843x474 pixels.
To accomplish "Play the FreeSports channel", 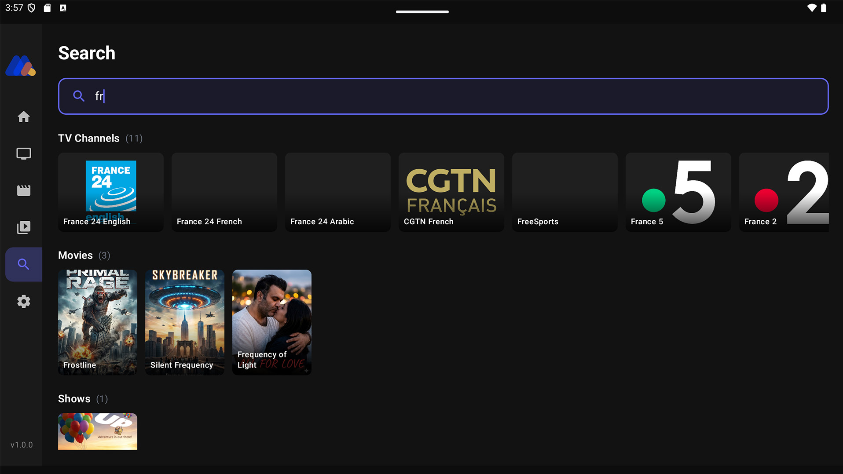I will [564, 192].
